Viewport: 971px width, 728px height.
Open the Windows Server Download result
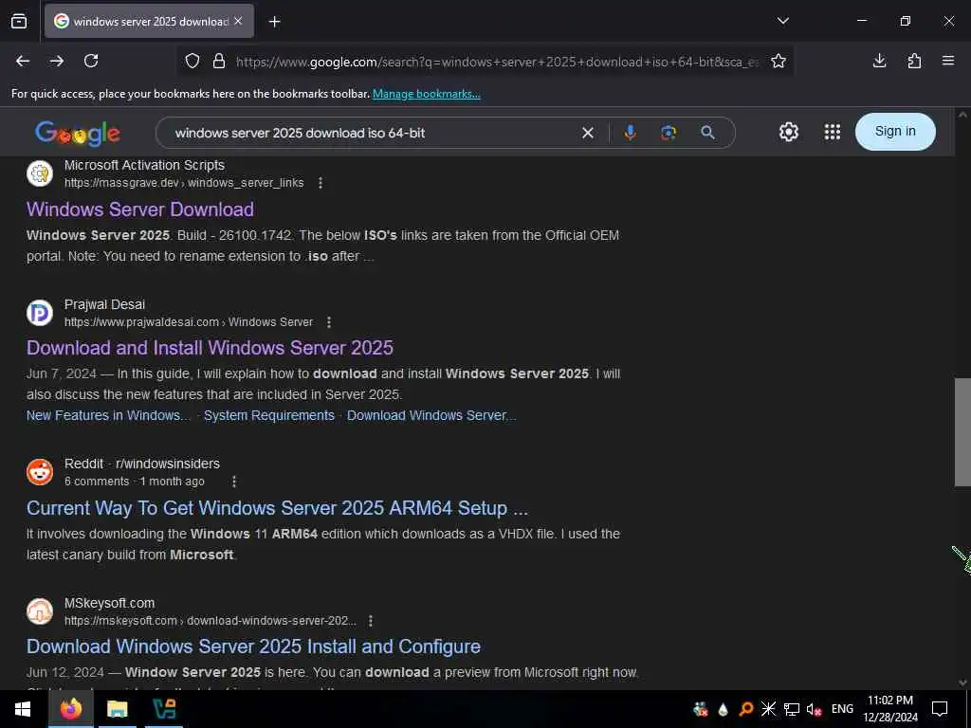[140, 209]
